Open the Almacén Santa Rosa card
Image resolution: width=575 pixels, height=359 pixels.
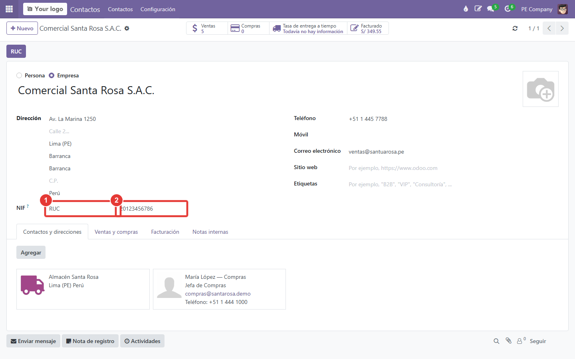tap(83, 289)
